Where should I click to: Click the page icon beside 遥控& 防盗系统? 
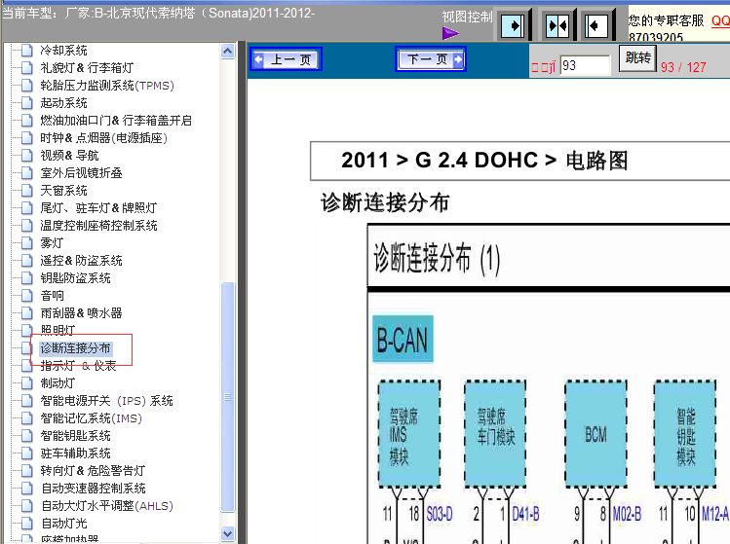click(27, 261)
